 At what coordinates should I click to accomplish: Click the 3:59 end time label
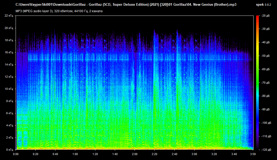point(253,154)
